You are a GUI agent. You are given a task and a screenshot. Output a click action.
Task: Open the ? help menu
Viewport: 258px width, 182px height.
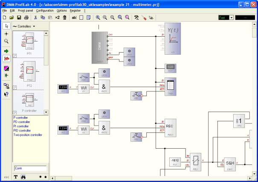tap(85, 11)
